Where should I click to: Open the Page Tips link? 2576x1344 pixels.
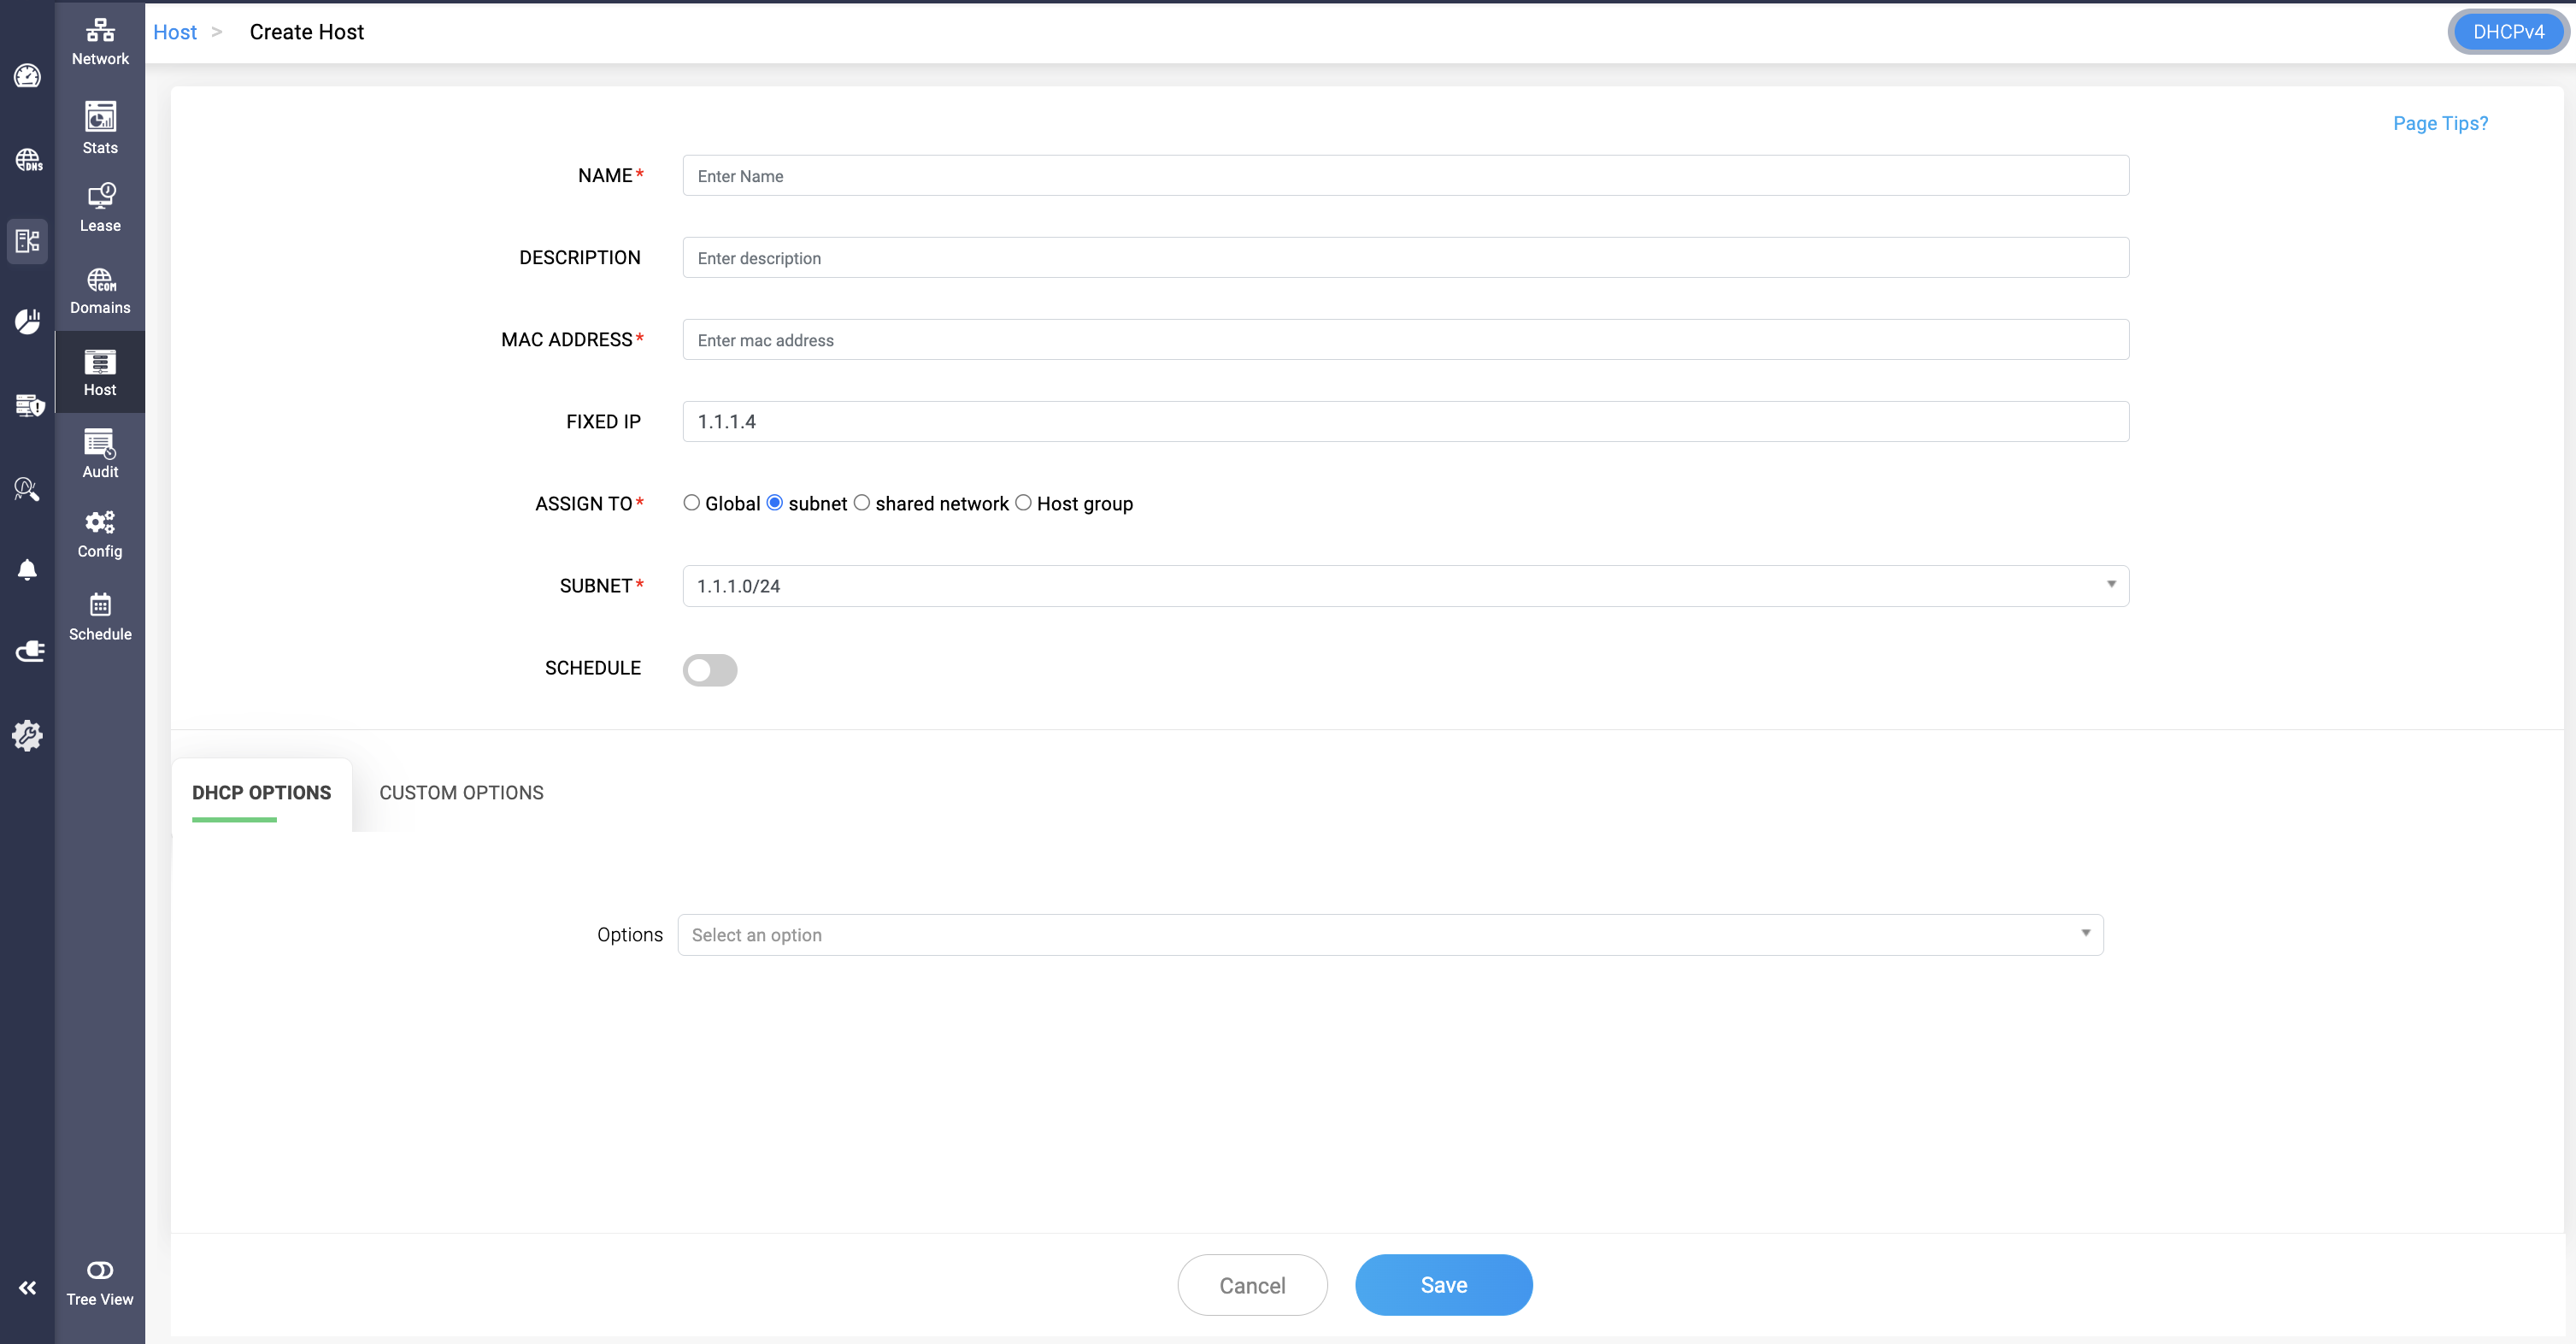click(x=2439, y=123)
